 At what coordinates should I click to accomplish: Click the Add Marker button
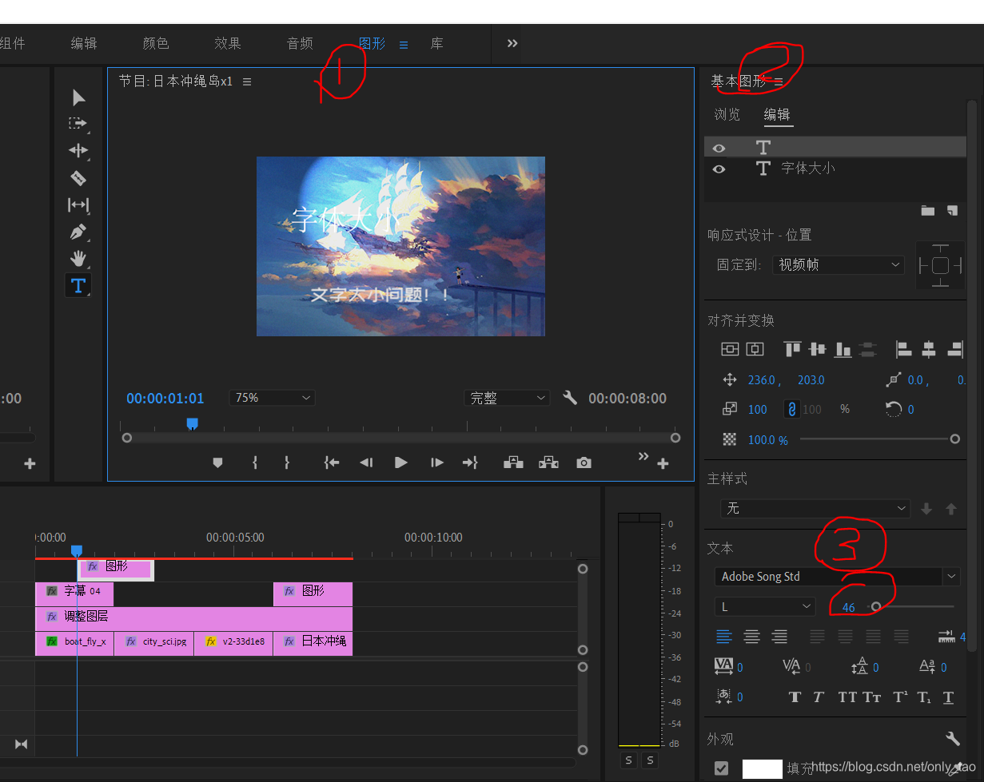point(217,462)
